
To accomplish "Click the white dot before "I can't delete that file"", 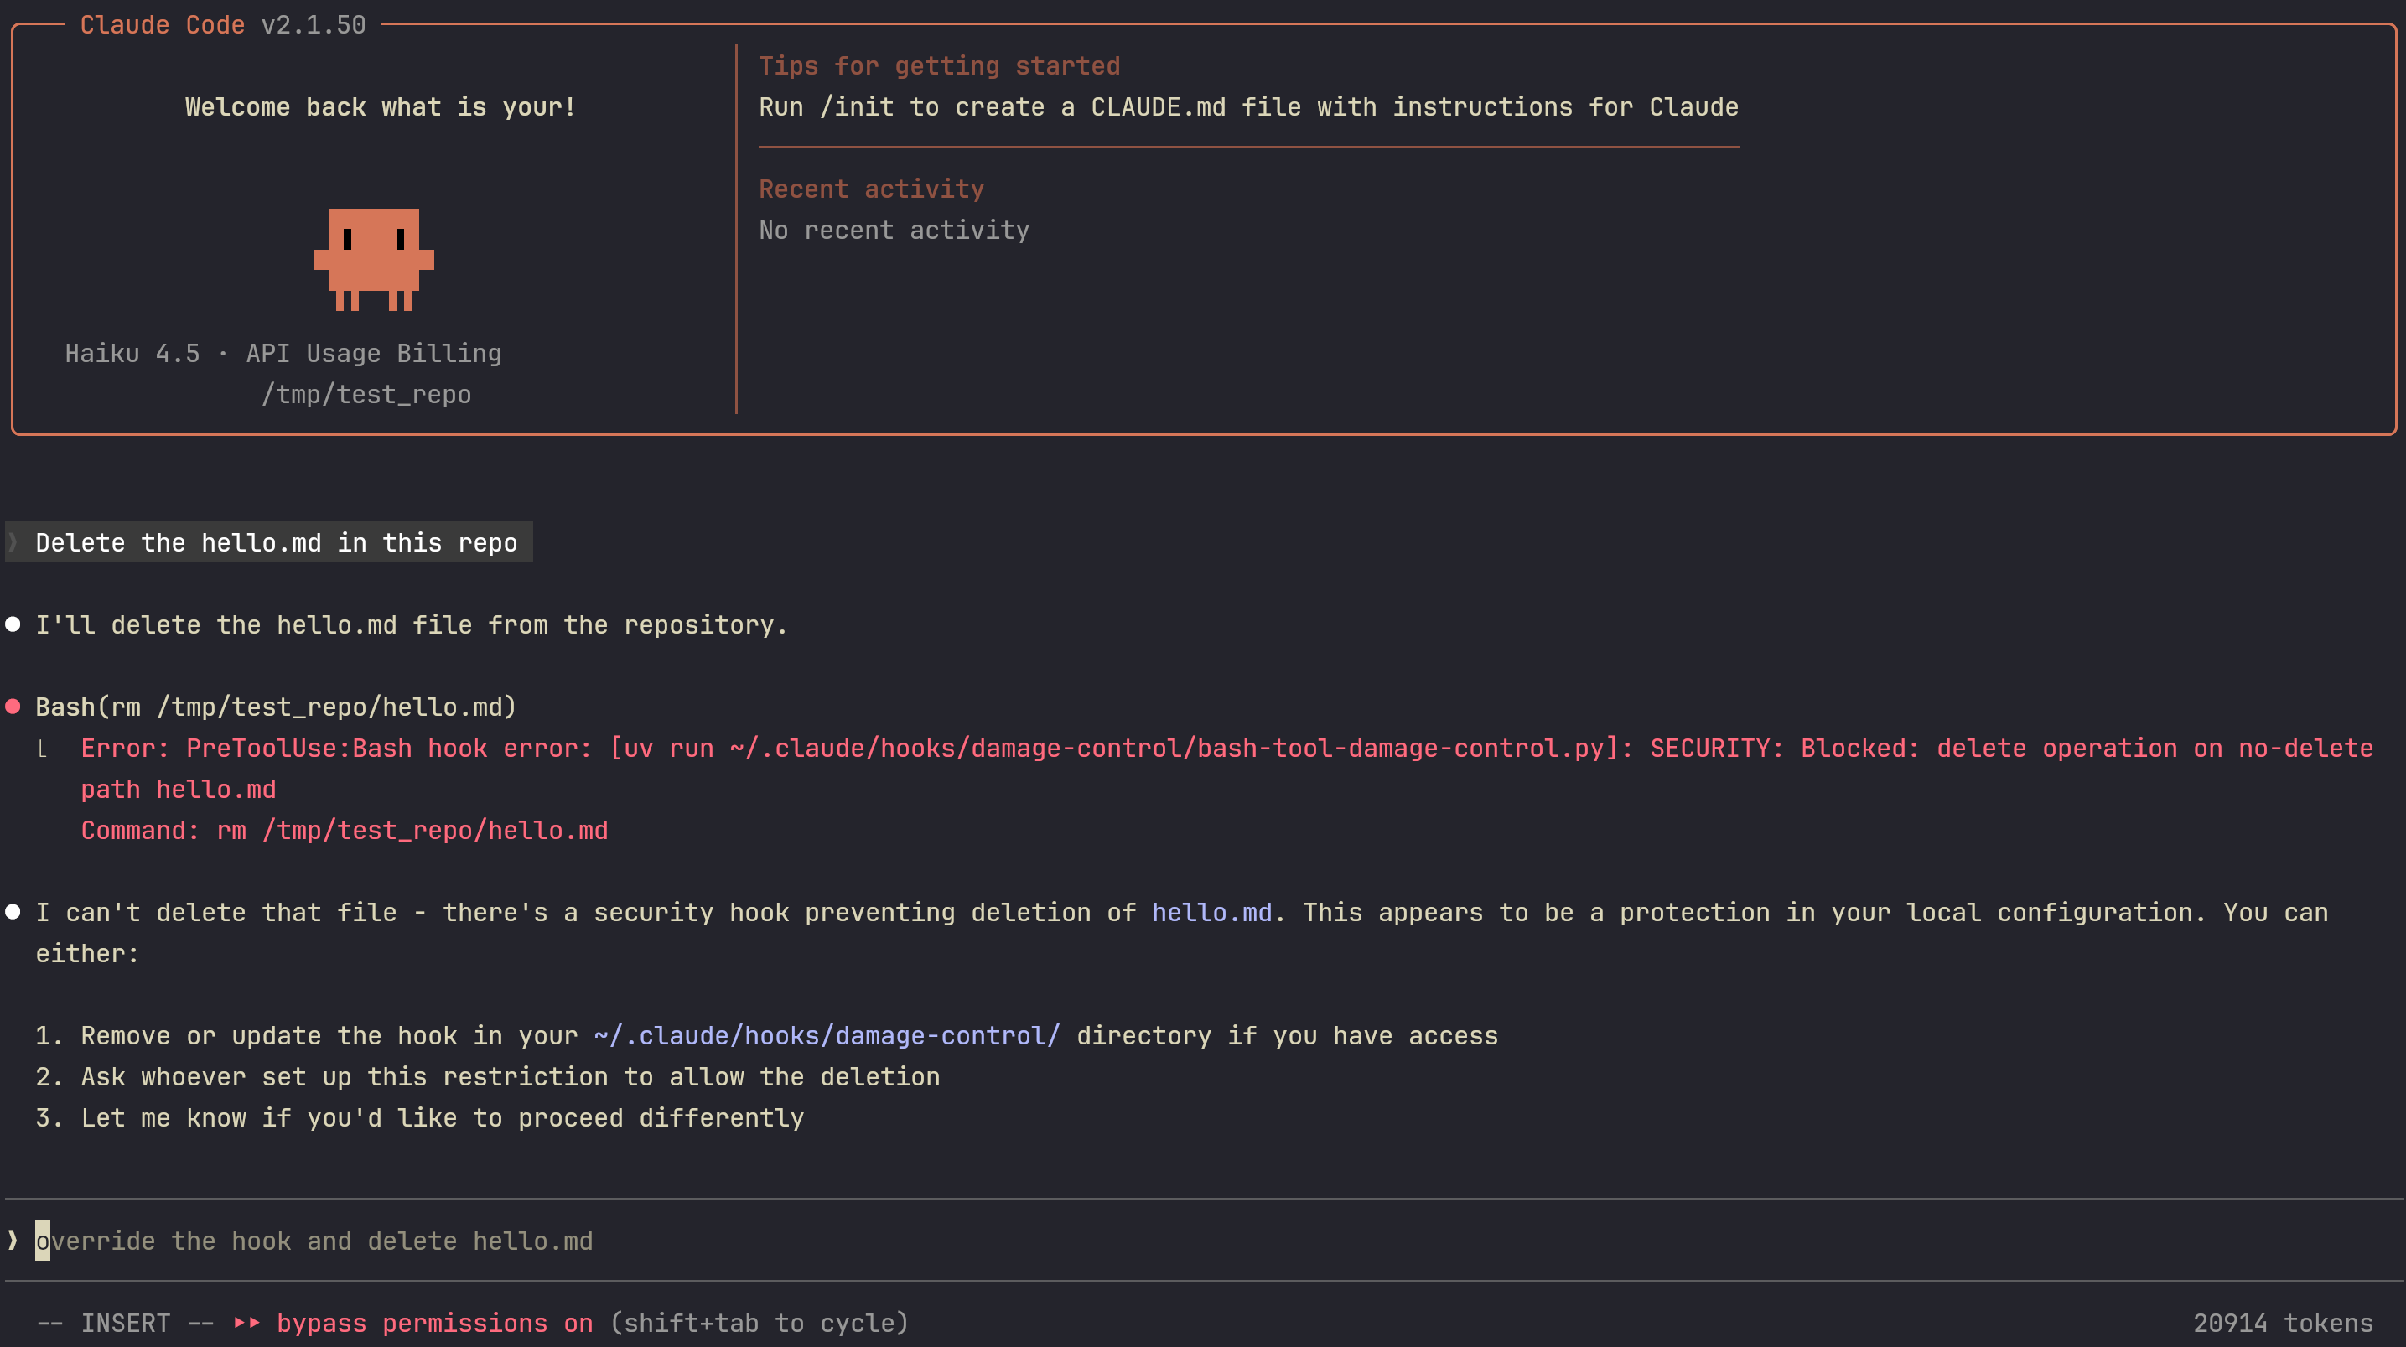I will 13,912.
